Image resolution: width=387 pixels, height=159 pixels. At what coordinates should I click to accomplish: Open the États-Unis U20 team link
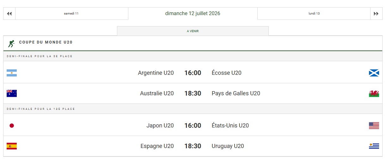click(230, 126)
